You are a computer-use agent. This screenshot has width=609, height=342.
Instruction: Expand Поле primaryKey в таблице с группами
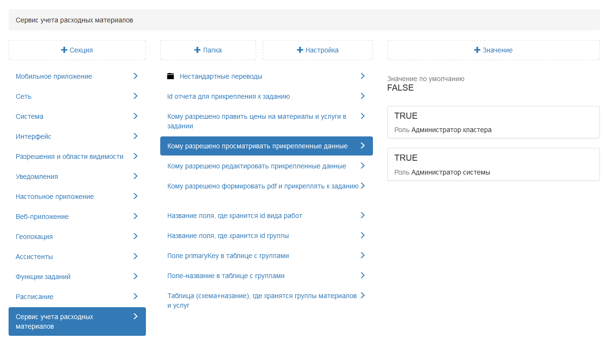click(228, 256)
